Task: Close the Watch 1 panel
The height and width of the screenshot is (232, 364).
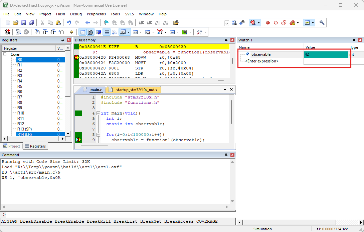Action: point(361,40)
